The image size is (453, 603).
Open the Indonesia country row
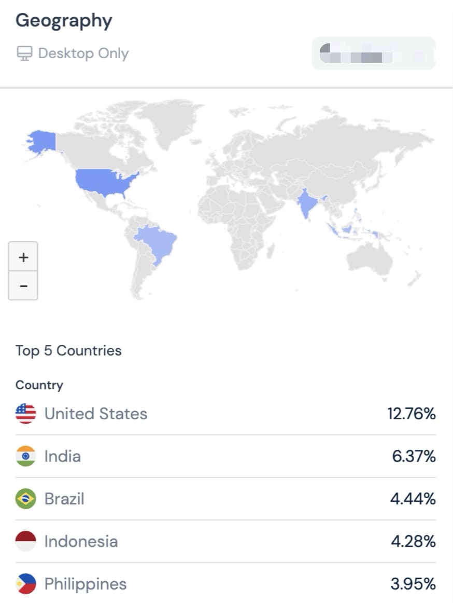point(225,541)
